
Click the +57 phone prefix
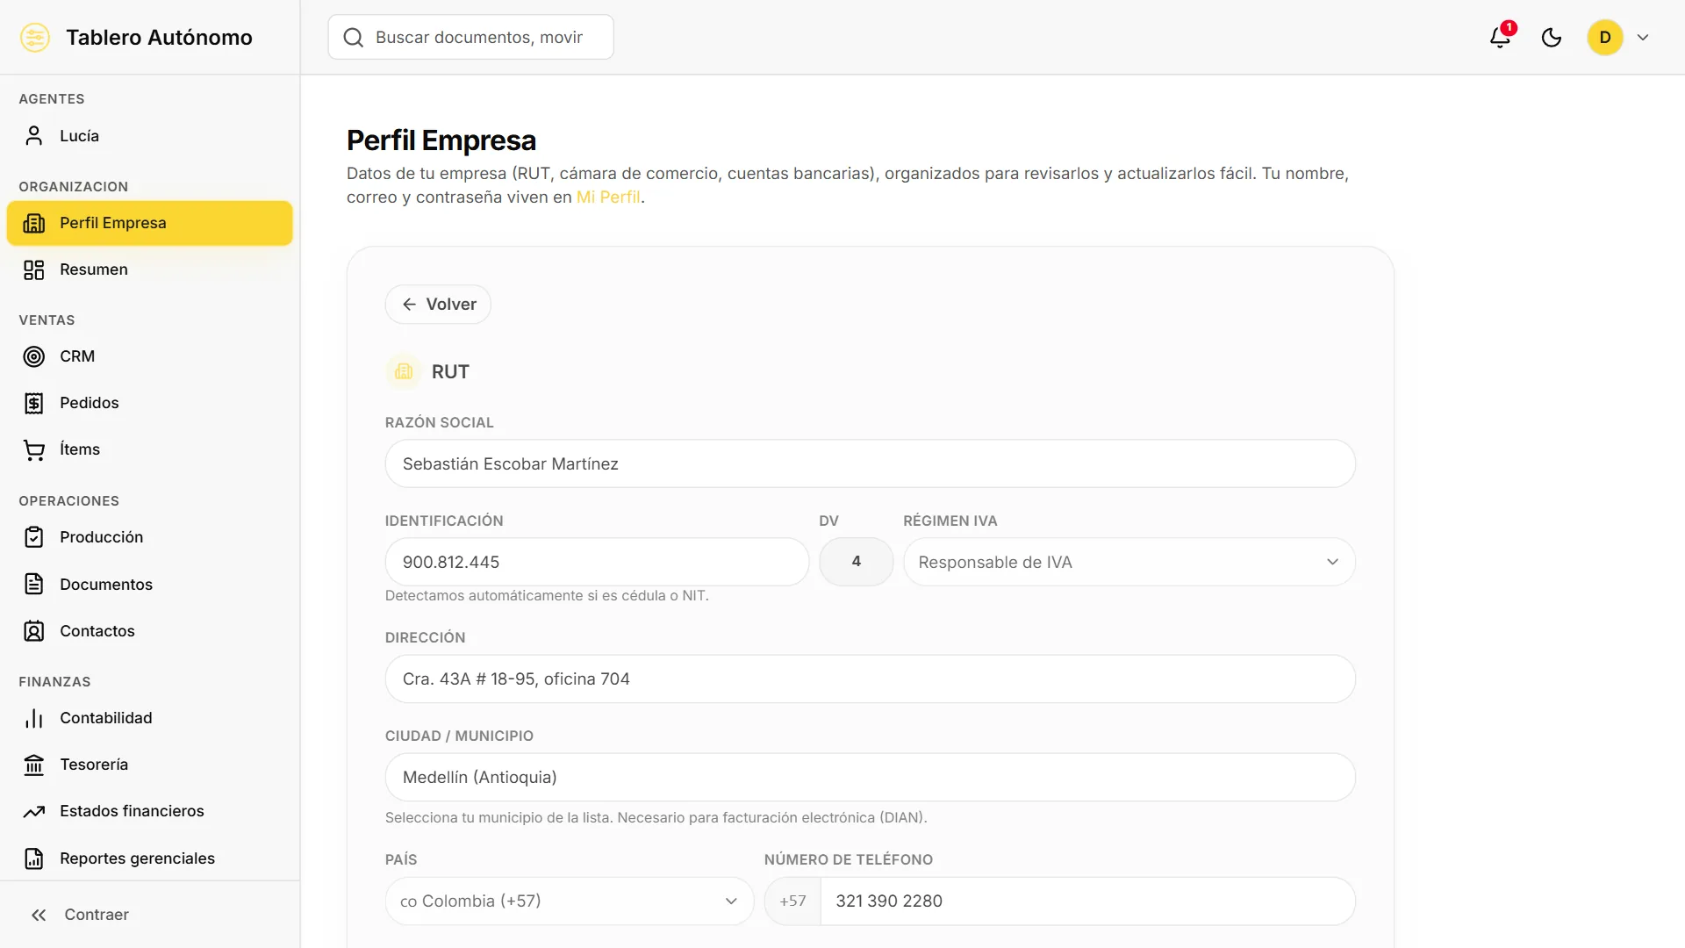click(x=792, y=901)
